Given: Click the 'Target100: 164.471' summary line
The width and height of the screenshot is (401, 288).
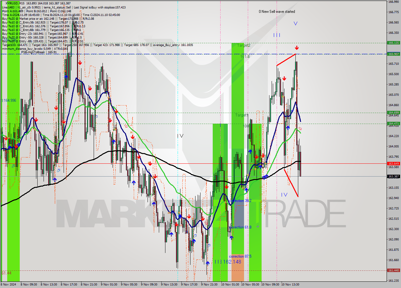Looking at the screenshot, I should 97,45.
